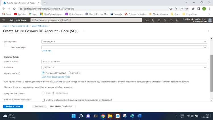
Task: Reload the browser page
Action: click(14, 9)
